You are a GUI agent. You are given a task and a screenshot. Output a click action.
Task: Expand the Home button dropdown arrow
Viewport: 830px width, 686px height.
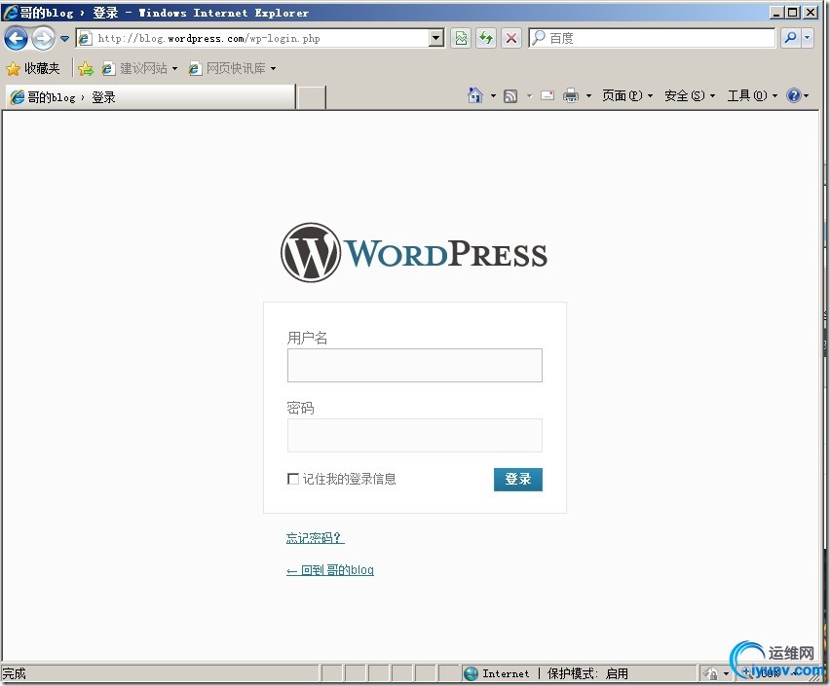(x=493, y=96)
